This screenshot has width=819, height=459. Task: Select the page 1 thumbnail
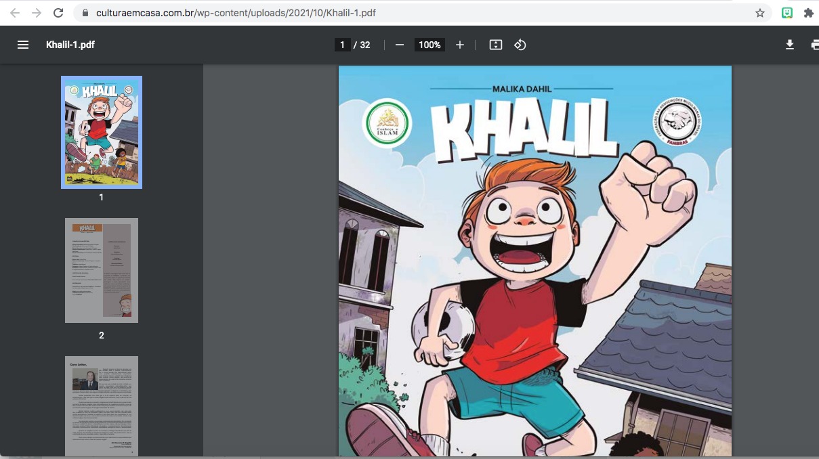coord(102,132)
